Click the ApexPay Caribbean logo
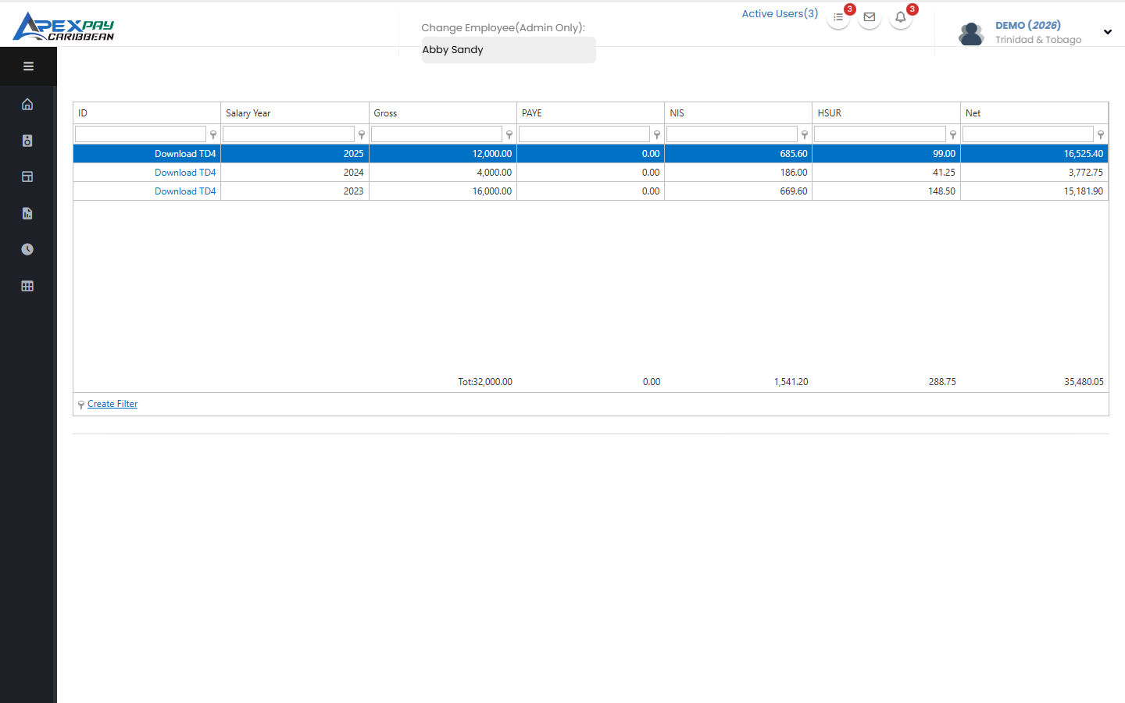This screenshot has height=703, width=1125. tap(63, 27)
